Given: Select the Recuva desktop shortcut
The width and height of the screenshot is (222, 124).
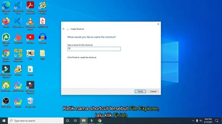Looking at the screenshot, I should point(18,70).
